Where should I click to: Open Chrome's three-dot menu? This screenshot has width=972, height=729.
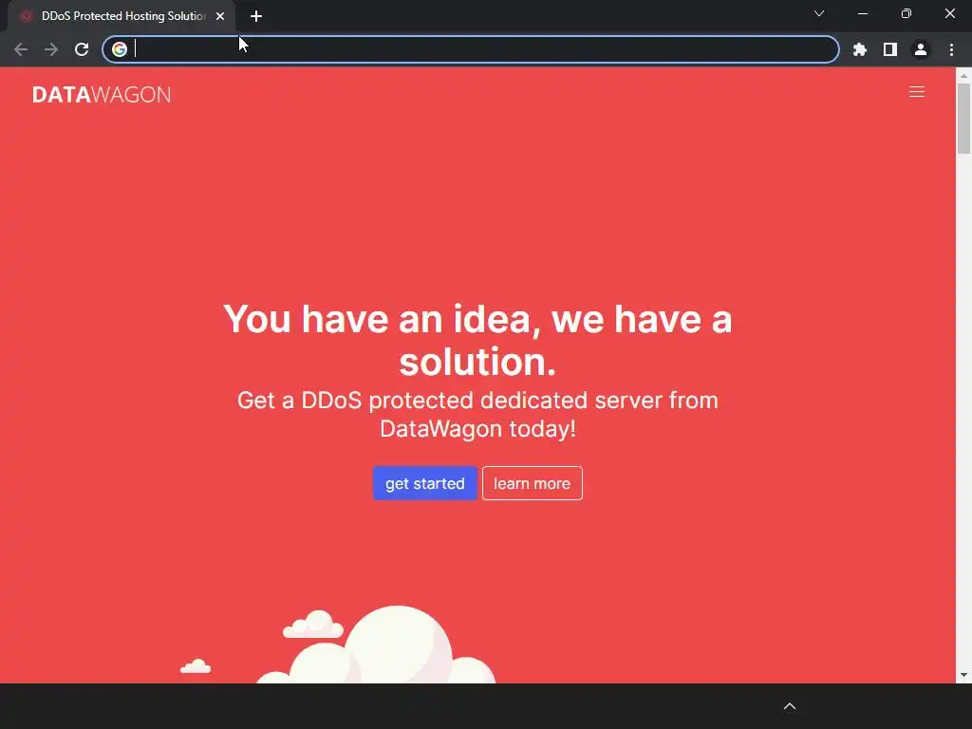(x=951, y=49)
